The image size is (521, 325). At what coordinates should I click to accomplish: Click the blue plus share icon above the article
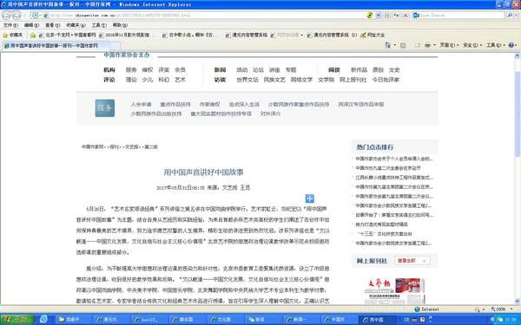tap(309, 198)
